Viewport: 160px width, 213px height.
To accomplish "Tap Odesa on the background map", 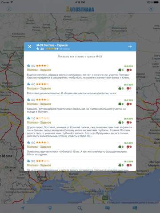I will pos(42,178).
